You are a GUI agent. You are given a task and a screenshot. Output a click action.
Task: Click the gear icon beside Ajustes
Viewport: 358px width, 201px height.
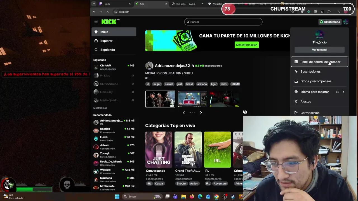click(x=296, y=102)
